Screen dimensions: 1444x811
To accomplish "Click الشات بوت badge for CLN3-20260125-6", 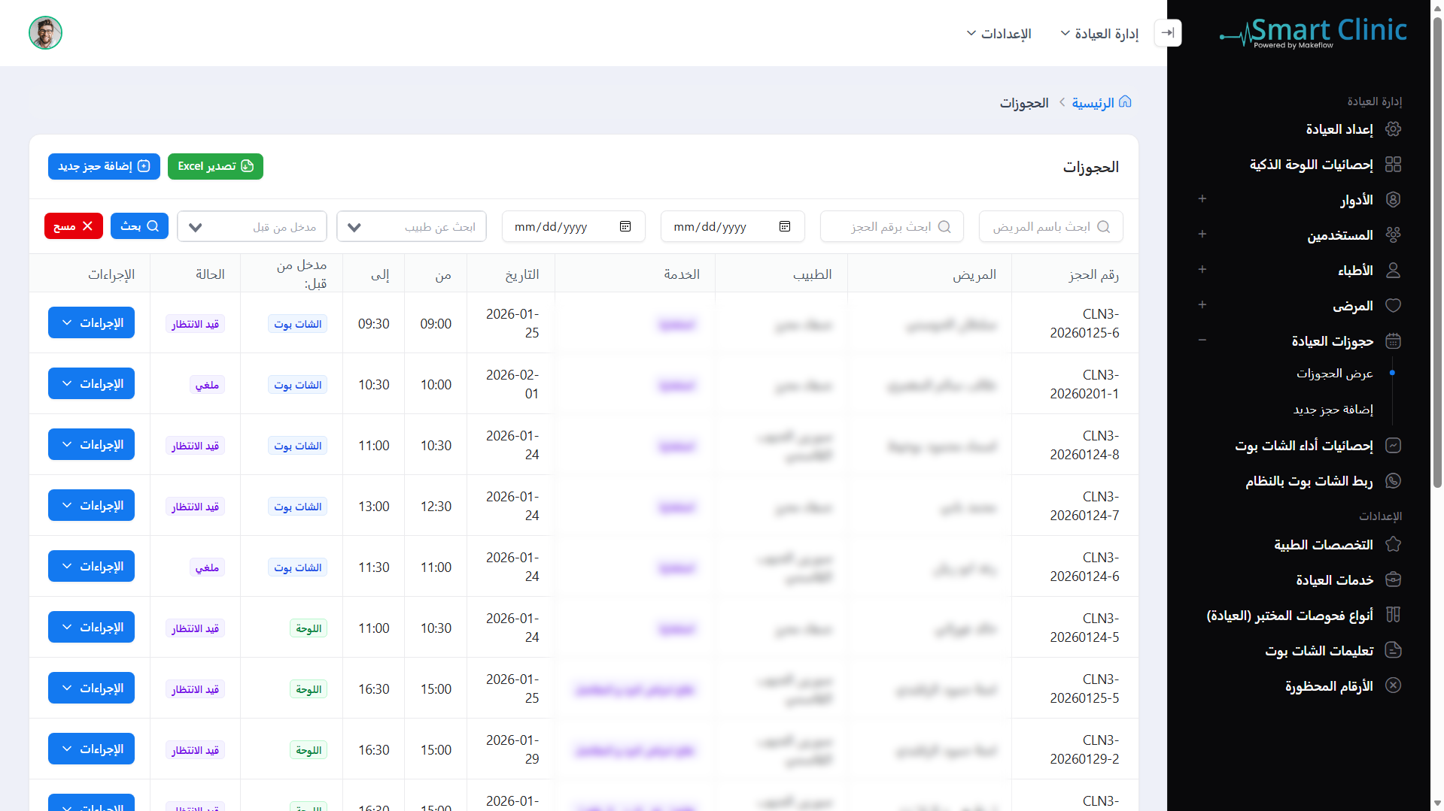I will click(298, 324).
